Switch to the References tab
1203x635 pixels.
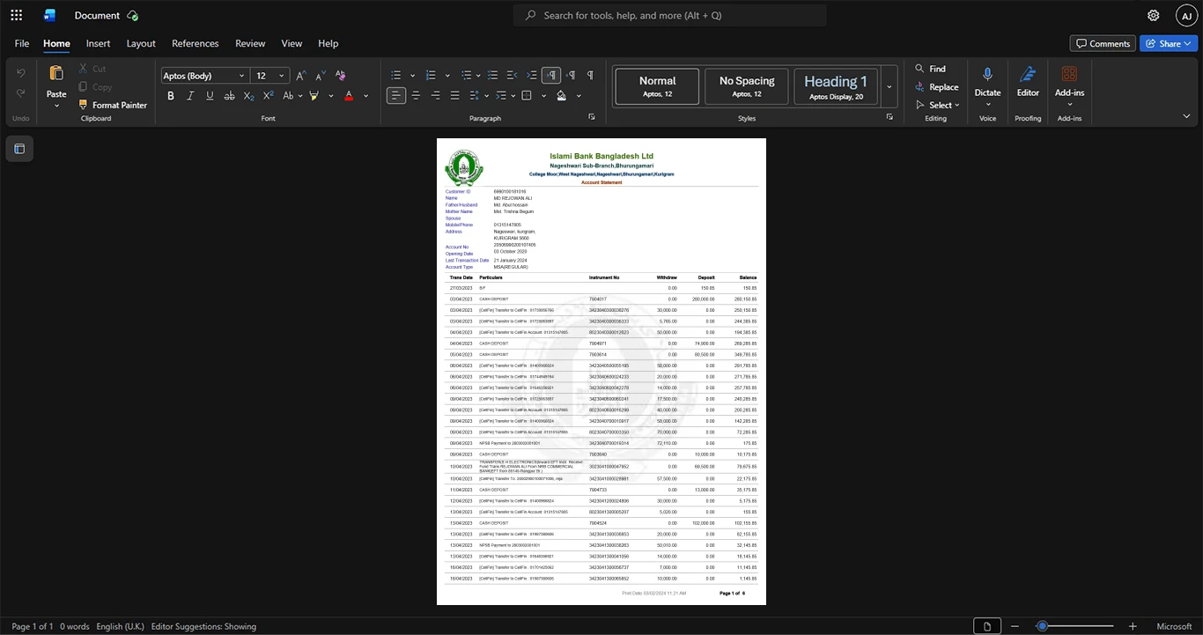(x=196, y=43)
